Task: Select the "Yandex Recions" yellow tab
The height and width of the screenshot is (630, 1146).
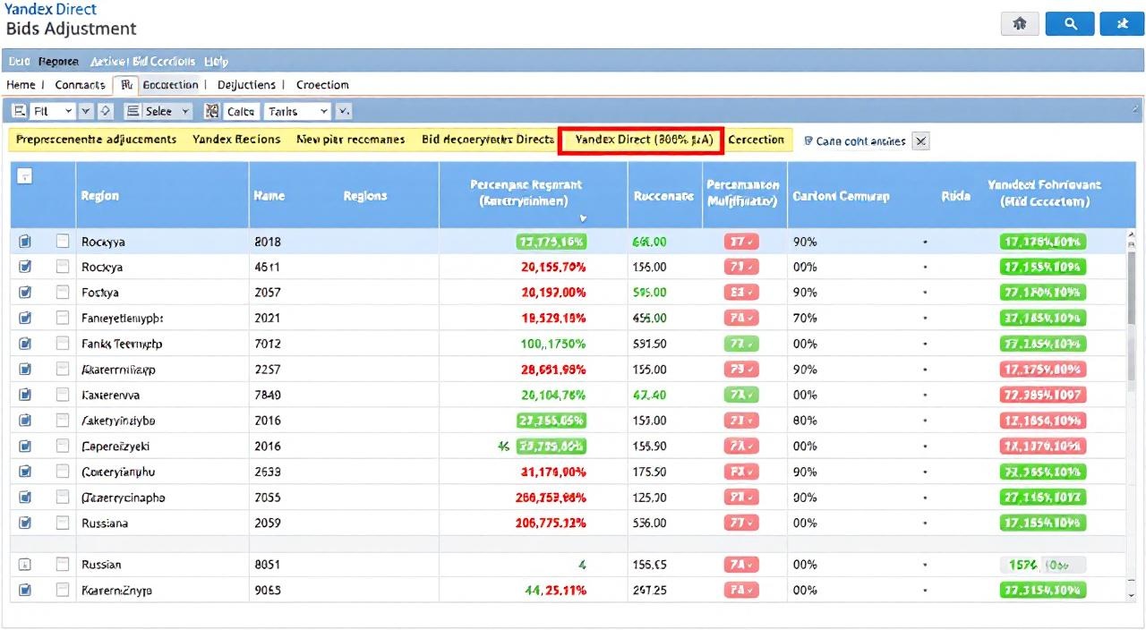Action: 236,140
